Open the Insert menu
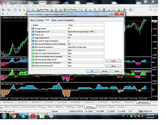 coord(19,6)
